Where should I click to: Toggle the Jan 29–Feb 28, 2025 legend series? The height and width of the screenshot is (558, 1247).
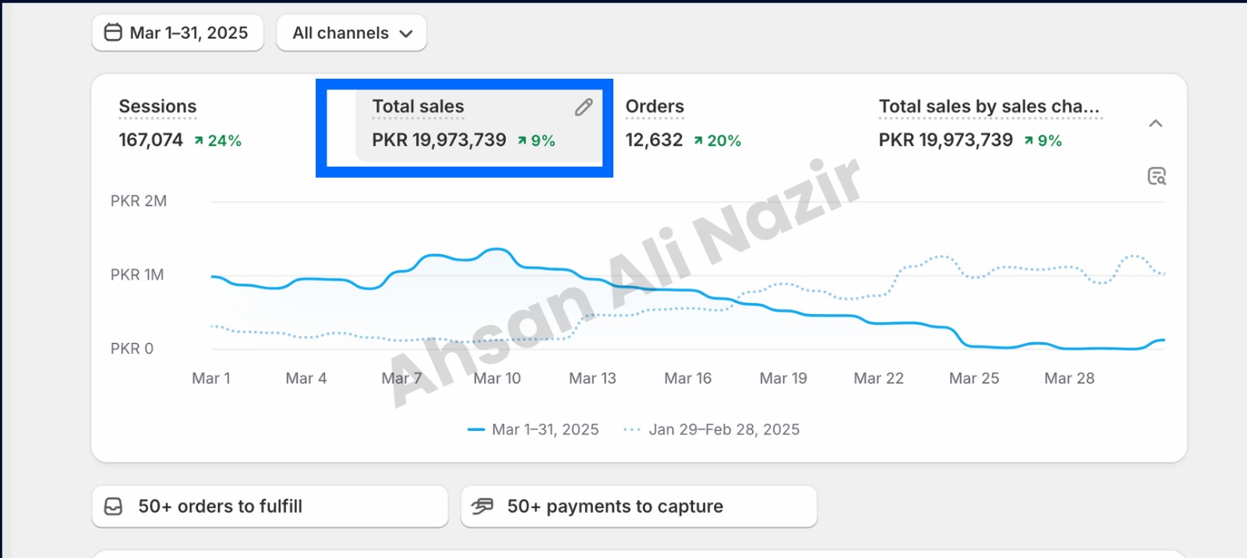pos(712,429)
